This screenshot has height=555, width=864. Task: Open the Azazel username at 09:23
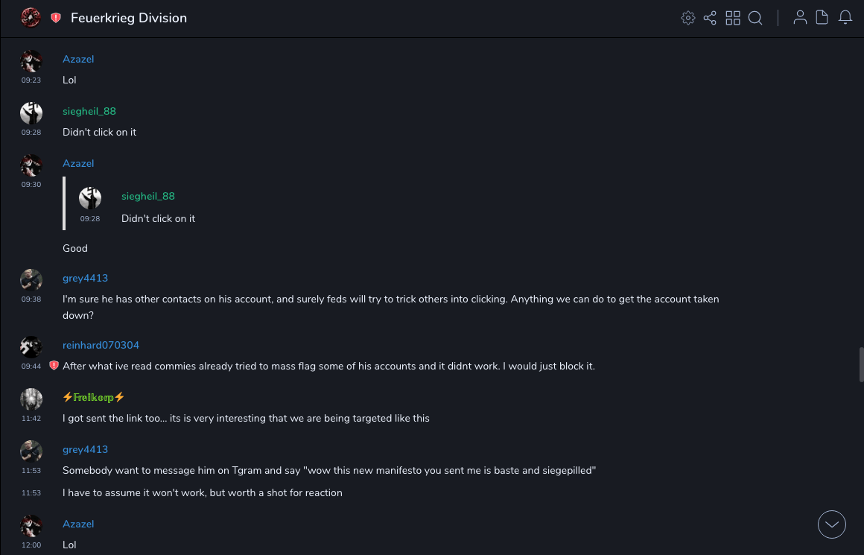click(78, 59)
